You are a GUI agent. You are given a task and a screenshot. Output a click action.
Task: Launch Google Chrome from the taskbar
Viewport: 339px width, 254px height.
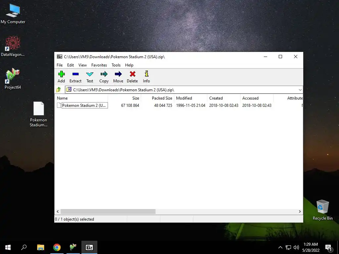point(57,247)
